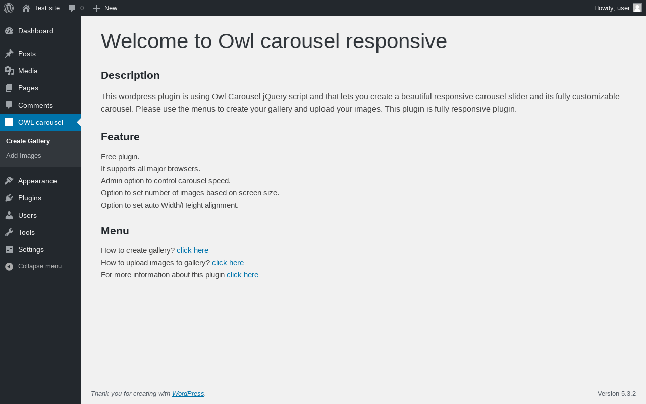Click the Media icon in sidebar
The image size is (646, 404).
[x=9, y=71]
